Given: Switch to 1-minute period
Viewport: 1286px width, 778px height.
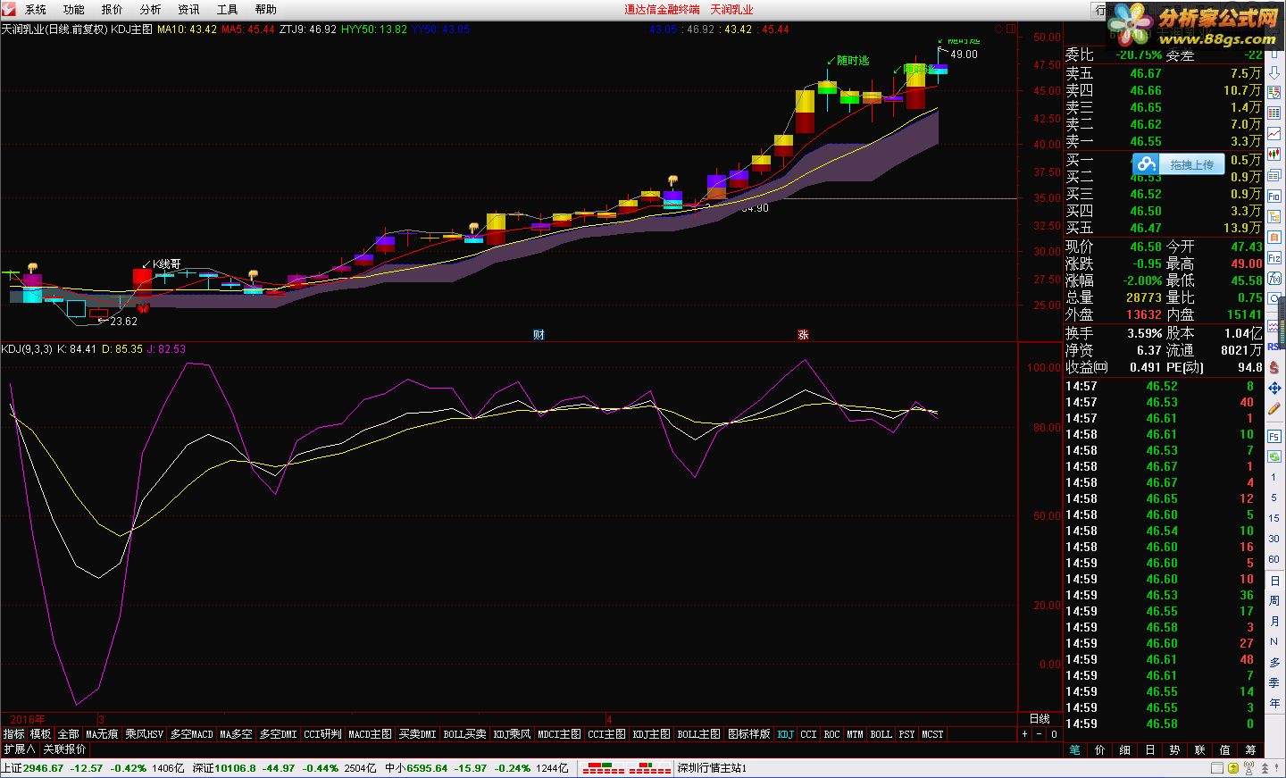Looking at the screenshot, I should point(1274,478).
